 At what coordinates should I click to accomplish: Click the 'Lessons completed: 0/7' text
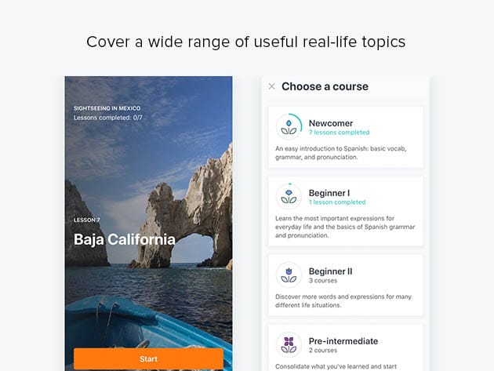pos(108,118)
